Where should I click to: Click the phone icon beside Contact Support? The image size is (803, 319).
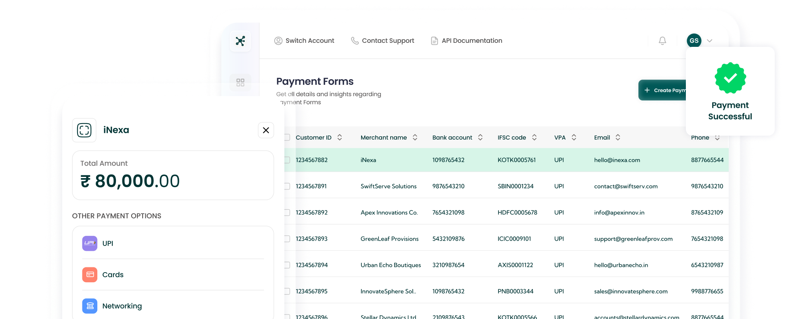tap(355, 41)
